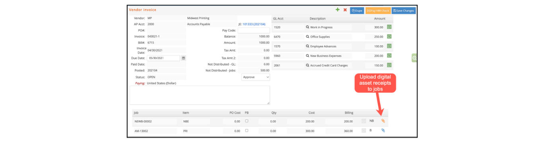Open the Approve dropdown
544x144 pixels.
(256, 77)
